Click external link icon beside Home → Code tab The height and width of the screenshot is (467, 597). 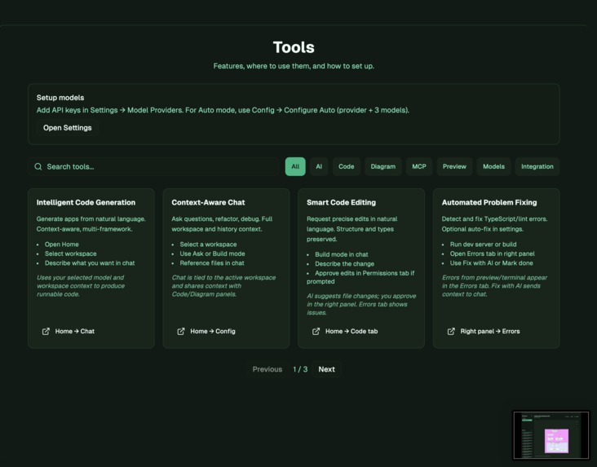316,331
